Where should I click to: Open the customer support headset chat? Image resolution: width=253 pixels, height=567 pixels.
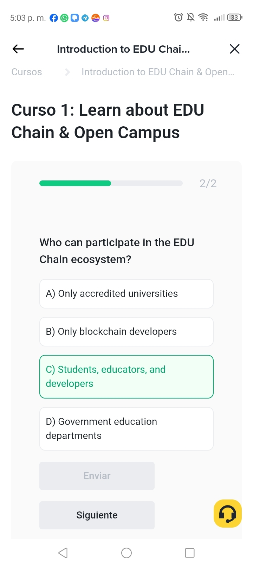(x=227, y=514)
